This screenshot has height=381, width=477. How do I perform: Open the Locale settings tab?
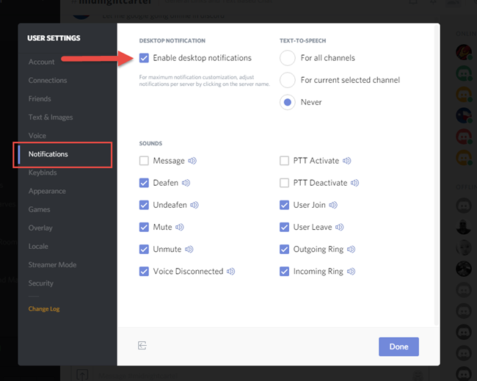[38, 247]
